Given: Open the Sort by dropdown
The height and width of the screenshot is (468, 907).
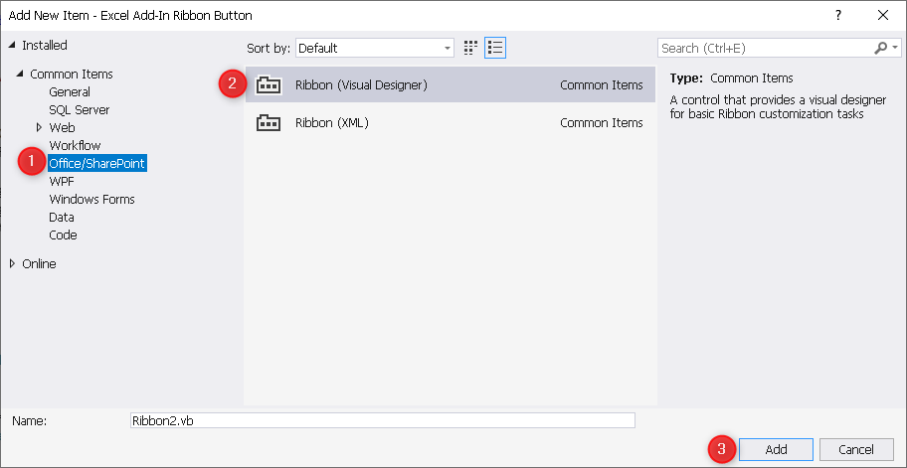Looking at the screenshot, I should pos(375,48).
